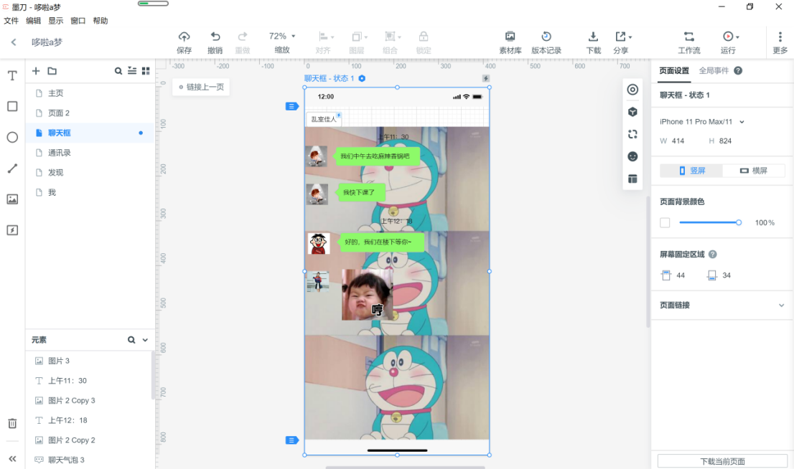Click the help icon next to 全局事件

coord(738,71)
